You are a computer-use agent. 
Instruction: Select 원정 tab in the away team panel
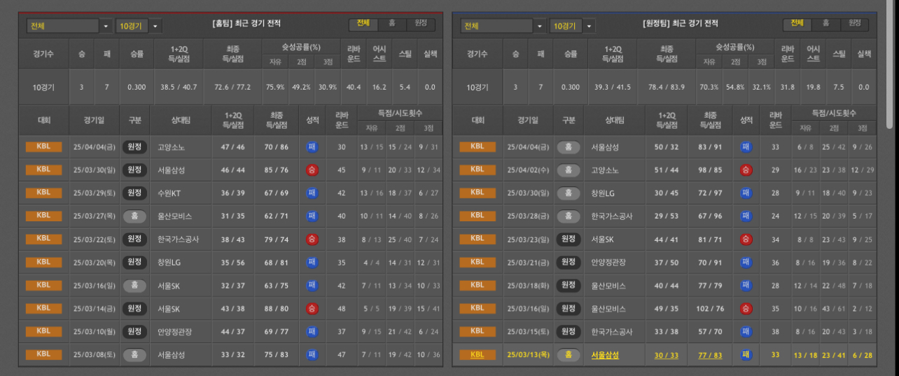pyautogui.click(x=855, y=24)
